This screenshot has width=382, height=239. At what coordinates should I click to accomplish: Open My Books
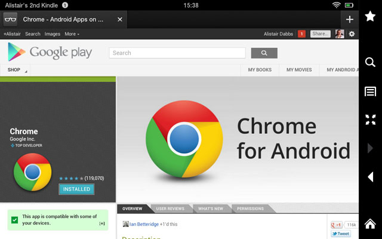[x=260, y=70]
